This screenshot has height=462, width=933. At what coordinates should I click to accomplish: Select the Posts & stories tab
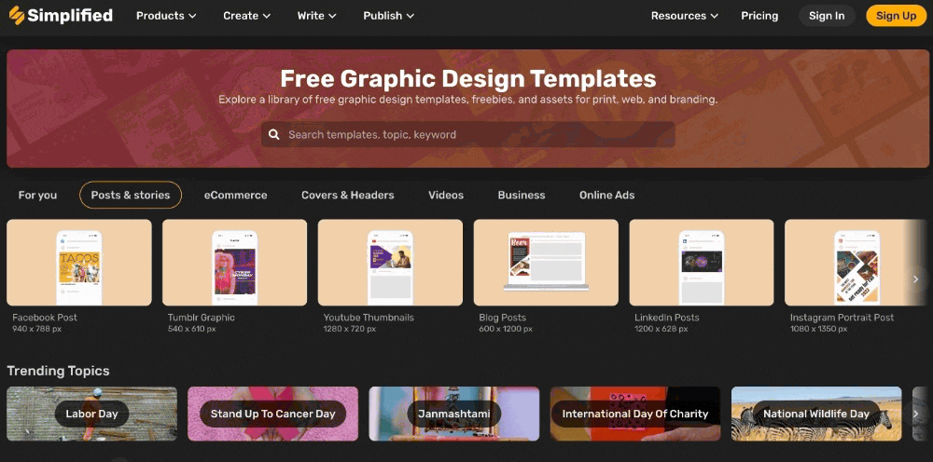pos(131,195)
